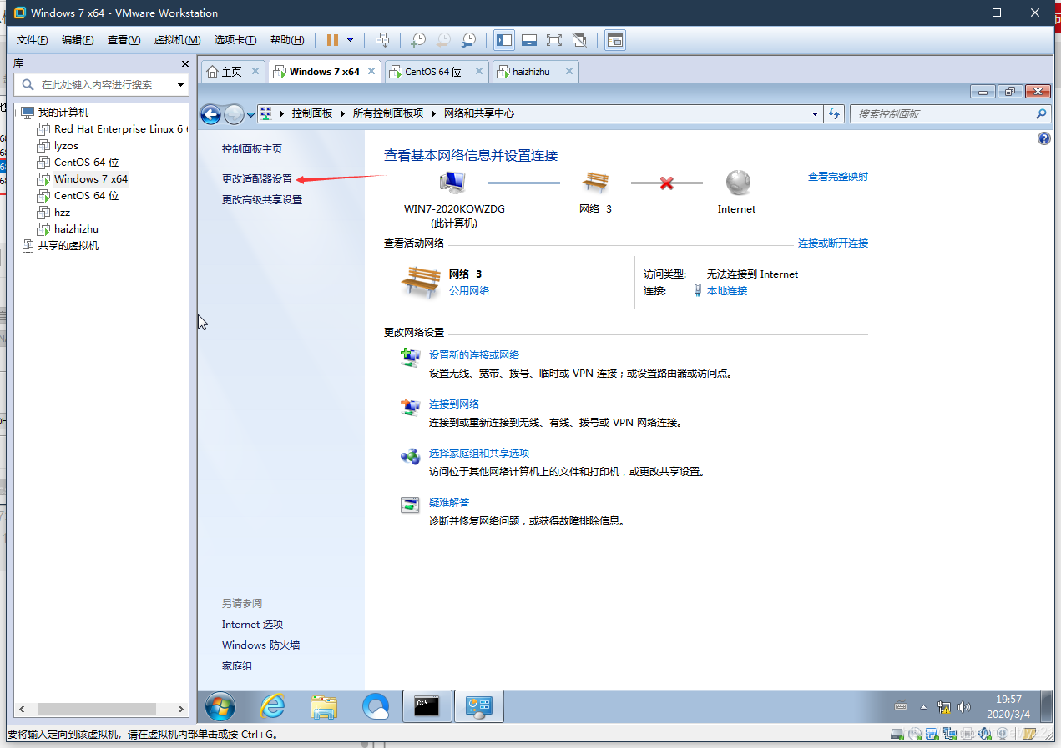Viewport: 1061px width, 748px height.
Task: Click the network warning tray icon
Action: pyautogui.click(x=944, y=707)
